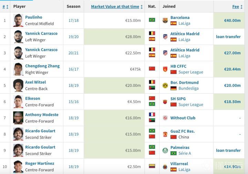
Task: Click the HB CFFC club crest
Action: click(x=165, y=69)
